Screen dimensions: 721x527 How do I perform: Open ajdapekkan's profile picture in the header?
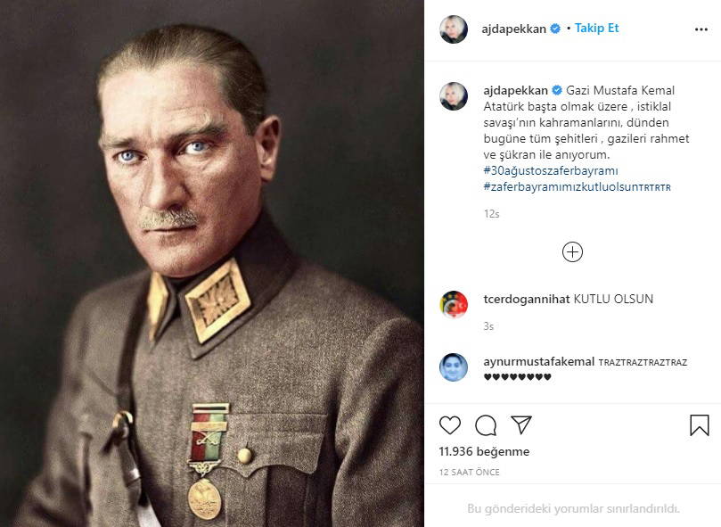pyautogui.click(x=455, y=27)
